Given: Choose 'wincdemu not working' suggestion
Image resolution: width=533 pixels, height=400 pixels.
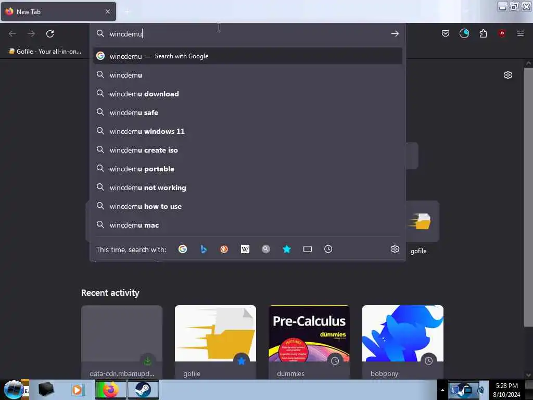Looking at the screenshot, I should tap(247, 187).
